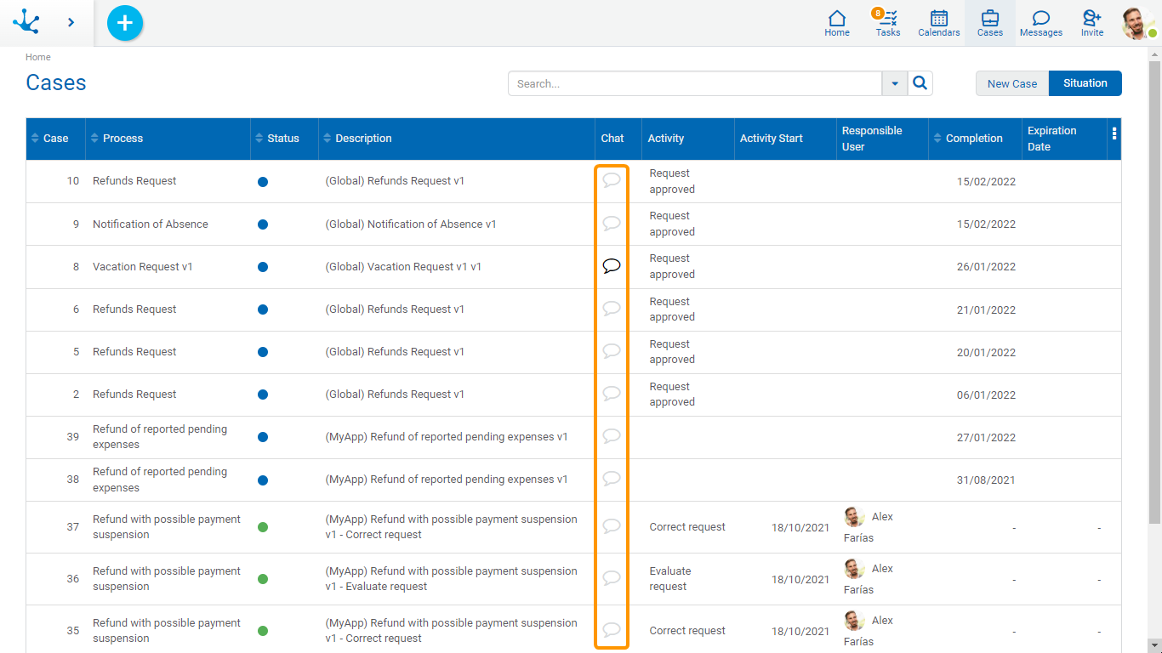This screenshot has width=1162, height=653.
Task: Open Tasks with the notification badge
Action: [x=888, y=23]
